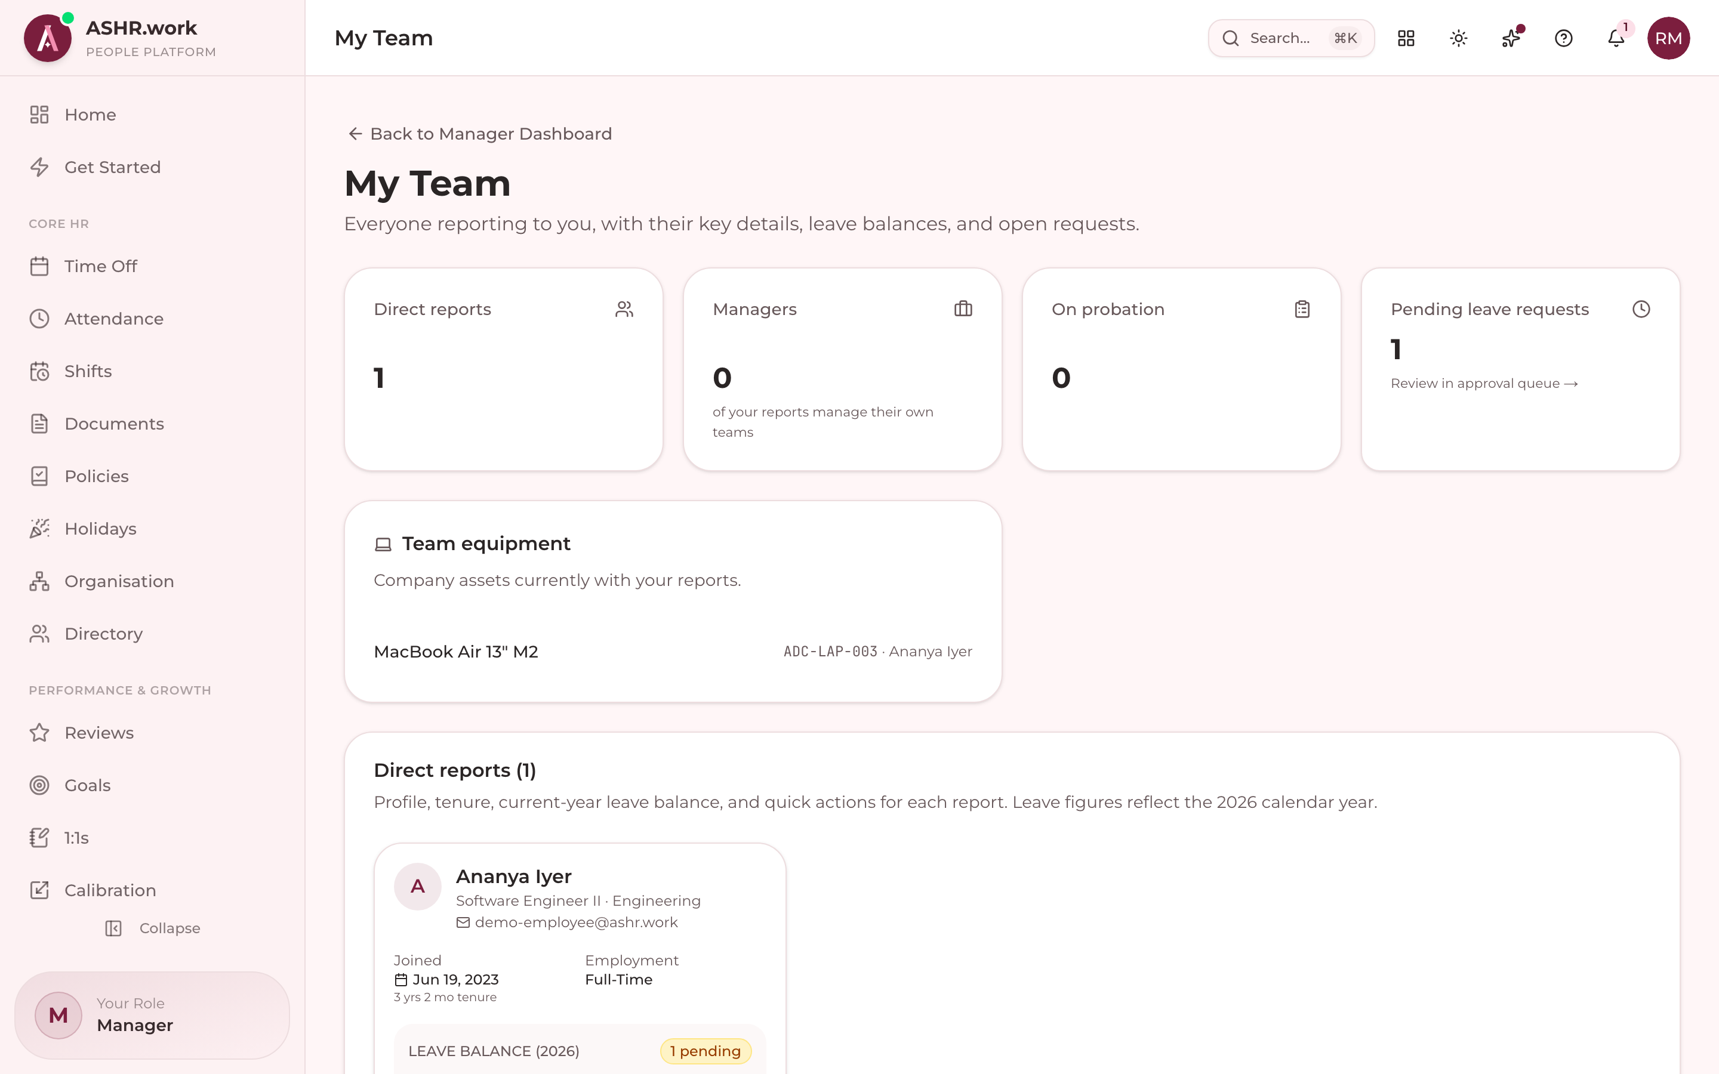Click the 1 pending leave badge
This screenshot has height=1074, width=1719.
[706, 1051]
